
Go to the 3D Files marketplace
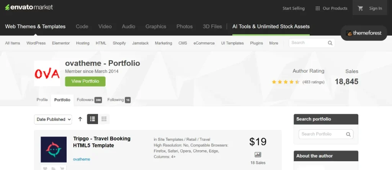click(212, 26)
